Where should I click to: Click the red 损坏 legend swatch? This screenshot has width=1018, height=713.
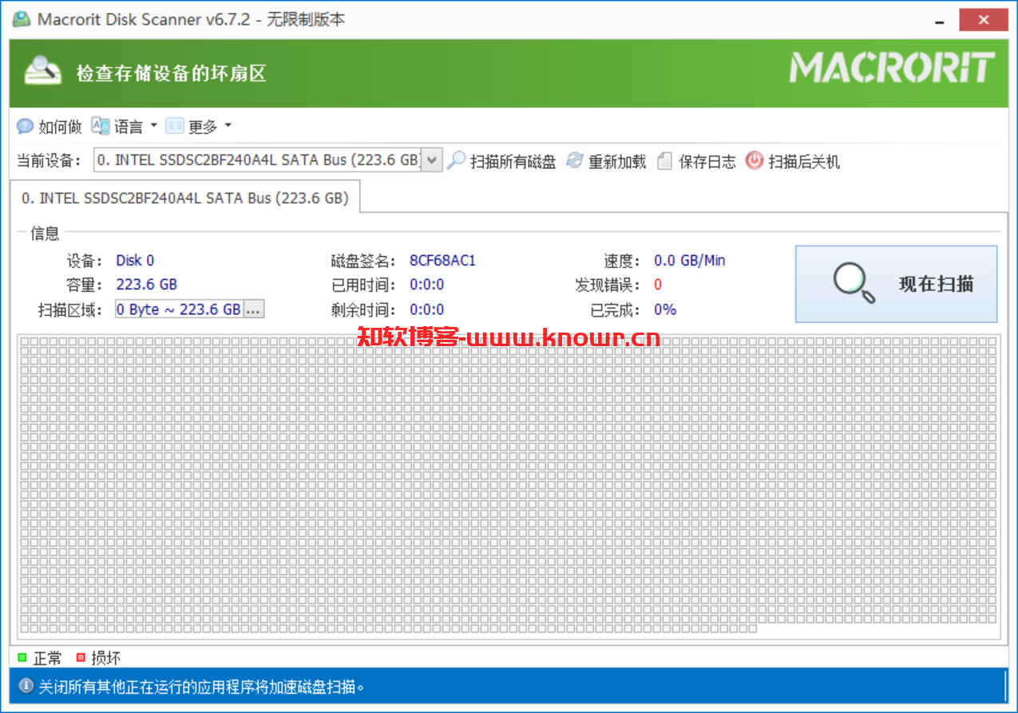tap(81, 658)
